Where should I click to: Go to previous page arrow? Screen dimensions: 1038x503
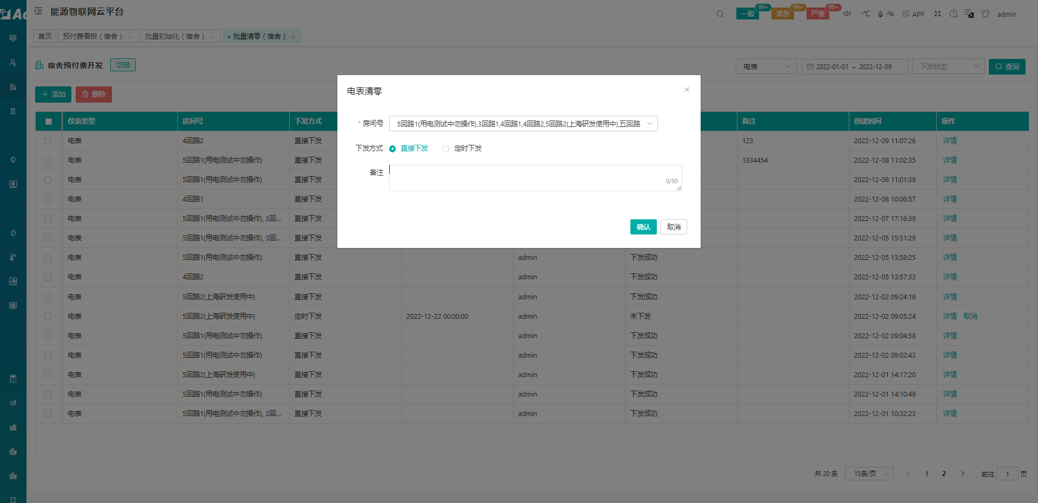[908, 474]
